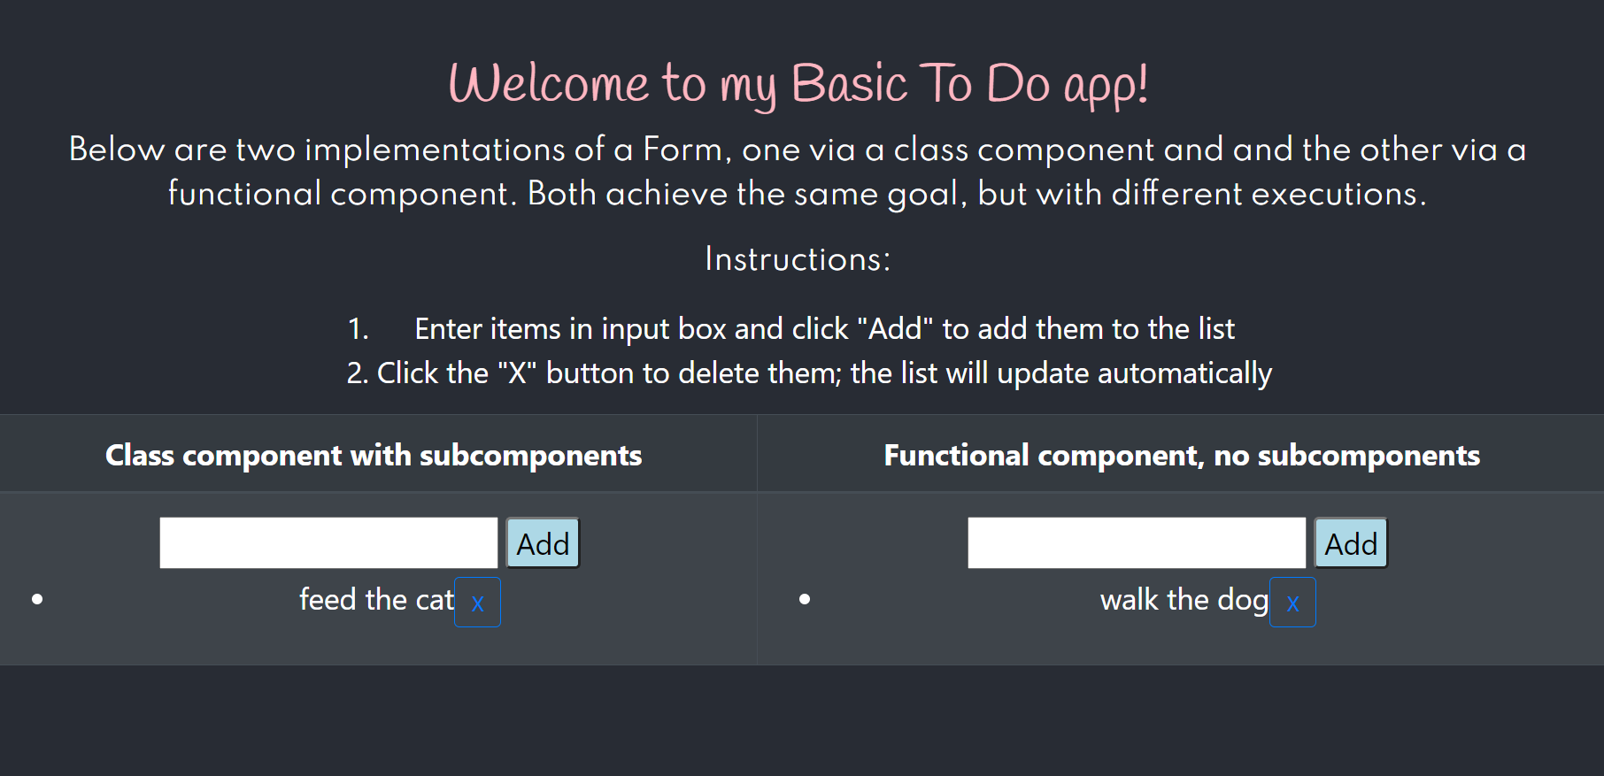The width and height of the screenshot is (1604, 776).
Task: Click the "Class component with subcomponents" header
Action: click(x=373, y=455)
